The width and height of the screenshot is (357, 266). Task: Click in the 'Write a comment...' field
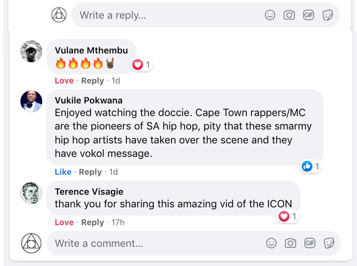[152, 243]
